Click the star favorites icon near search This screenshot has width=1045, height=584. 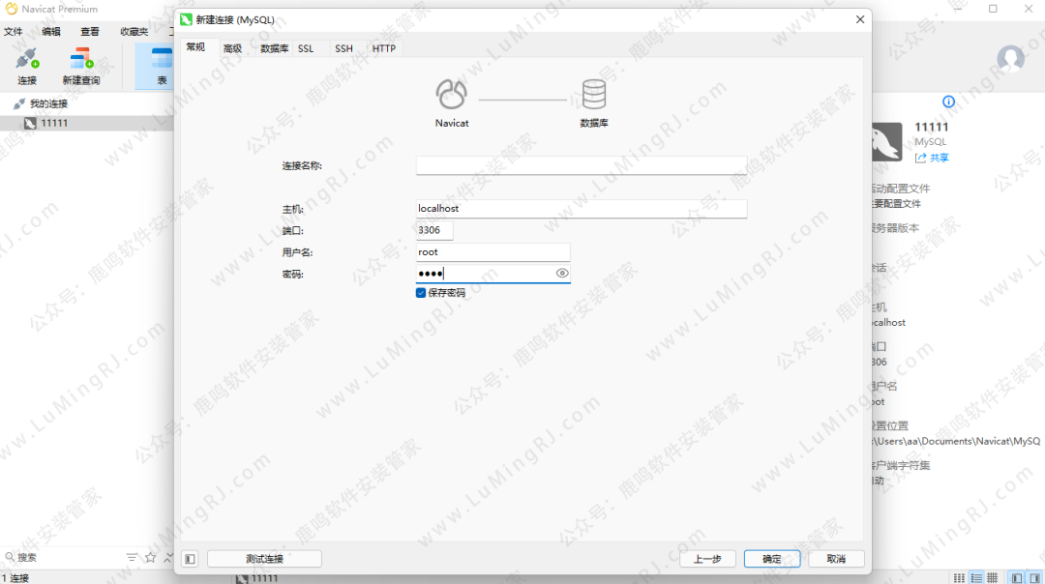[x=150, y=558]
